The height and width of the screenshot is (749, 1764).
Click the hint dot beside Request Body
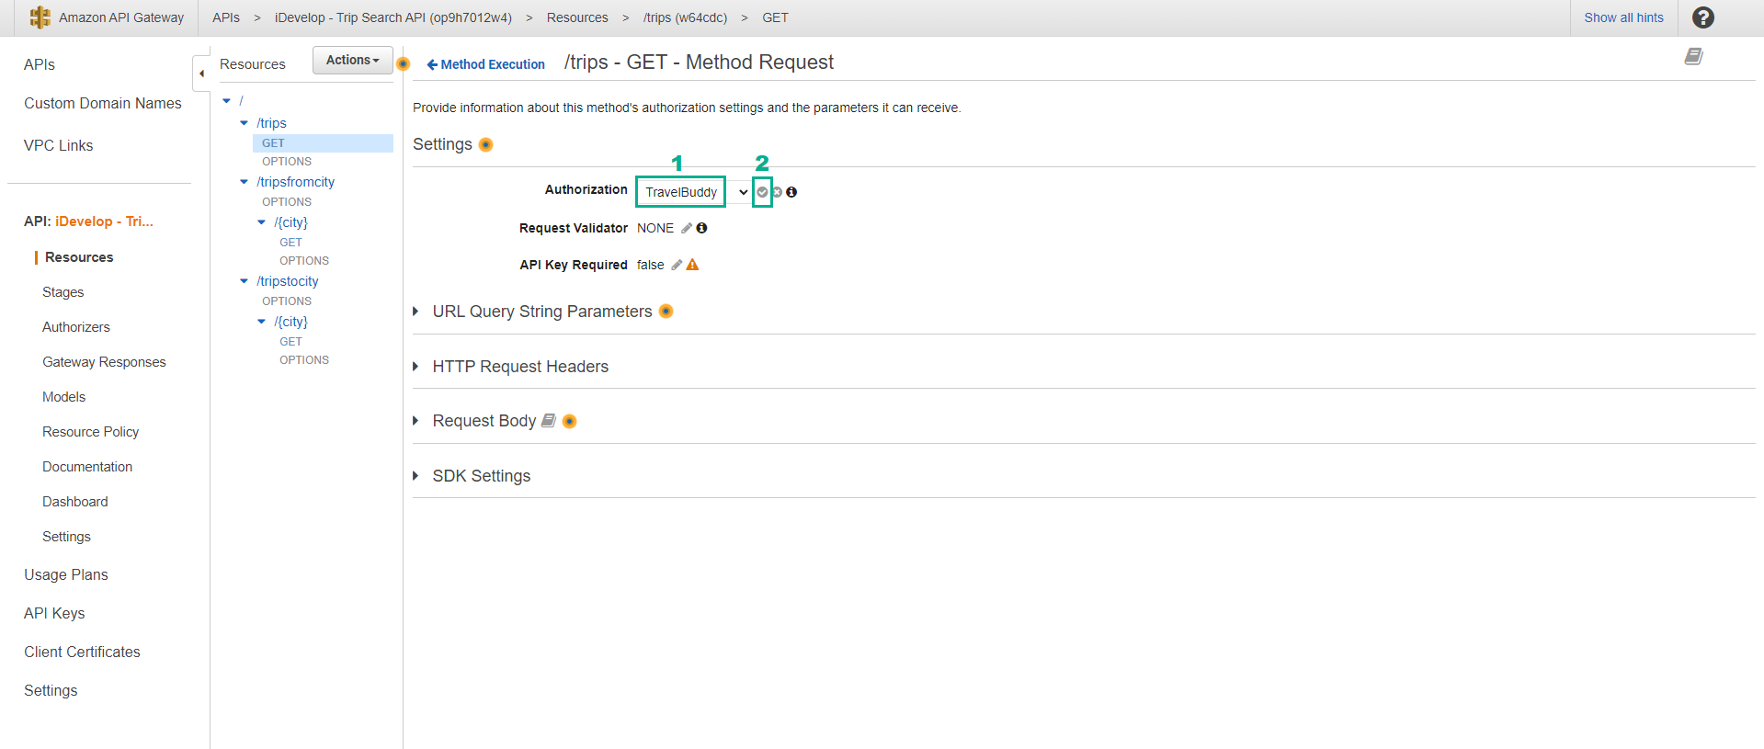click(569, 421)
